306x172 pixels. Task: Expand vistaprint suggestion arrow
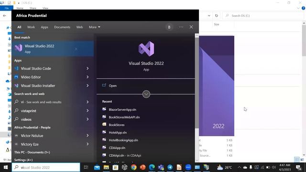[87, 110]
